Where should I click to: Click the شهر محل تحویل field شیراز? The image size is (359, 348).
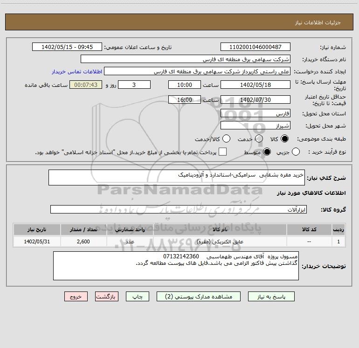(x=255, y=125)
